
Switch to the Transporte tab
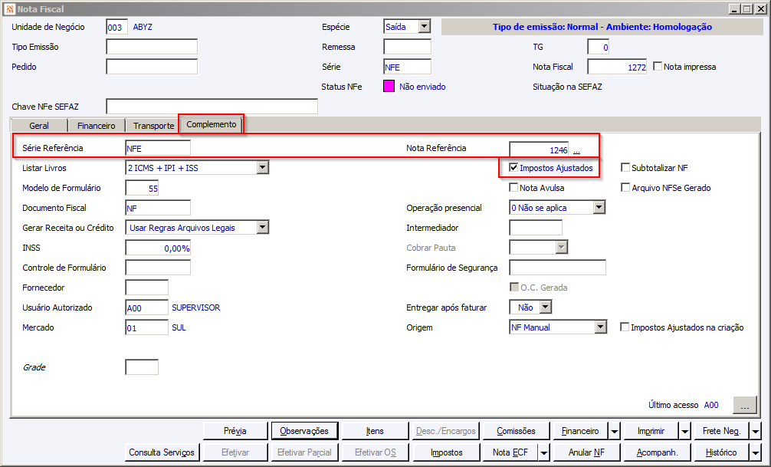pyautogui.click(x=153, y=126)
